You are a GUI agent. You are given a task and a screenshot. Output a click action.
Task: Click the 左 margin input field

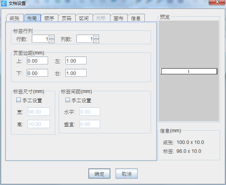[76, 61]
